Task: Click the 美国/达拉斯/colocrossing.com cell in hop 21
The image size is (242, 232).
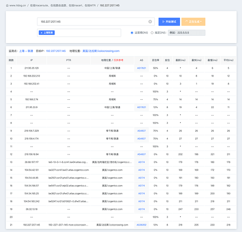Action: point(112,225)
